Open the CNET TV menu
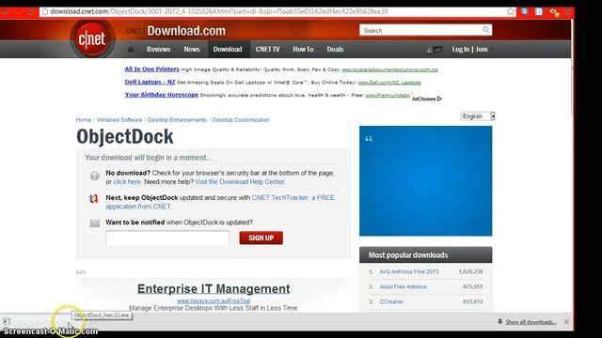The width and height of the screenshot is (602, 338). [267, 50]
